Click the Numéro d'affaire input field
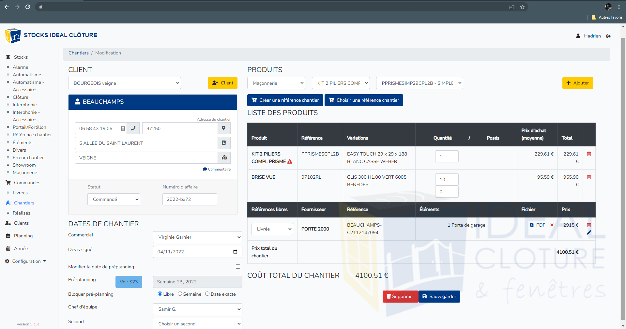The height and width of the screenshot is (329, 626). [x=190, y=199]
